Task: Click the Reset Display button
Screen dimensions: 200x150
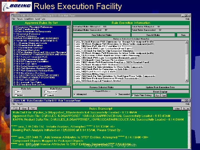Action: (160, 92)
